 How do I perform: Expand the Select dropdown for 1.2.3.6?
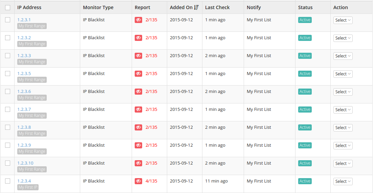tap(343, 92)
